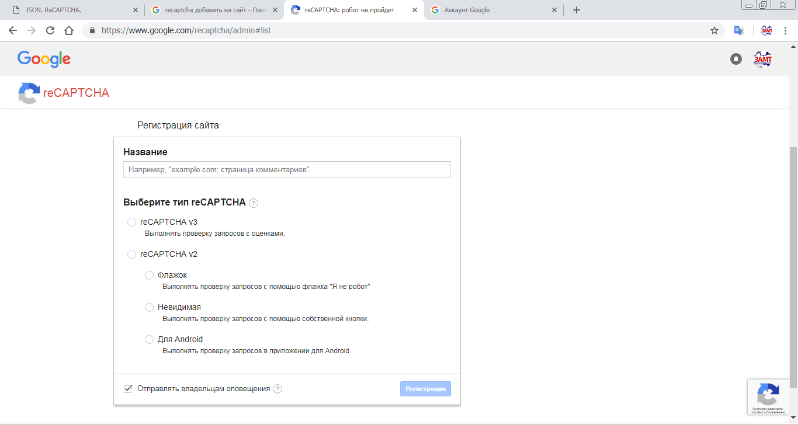Screen dimensions: 798x425
Task: Bookmark this page with the star icon
Action: [714, 30]
